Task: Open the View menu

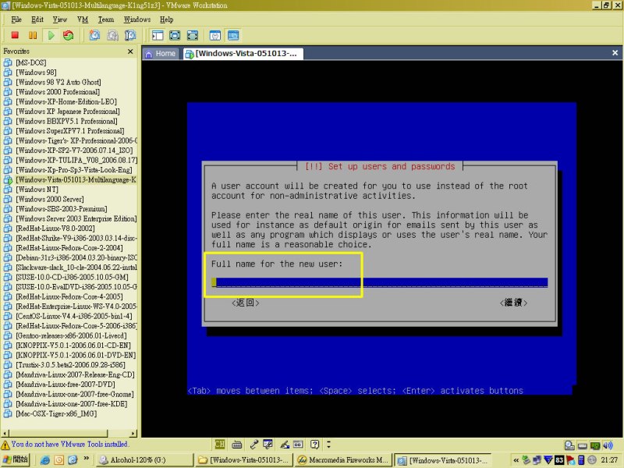Action: [60, 19]
